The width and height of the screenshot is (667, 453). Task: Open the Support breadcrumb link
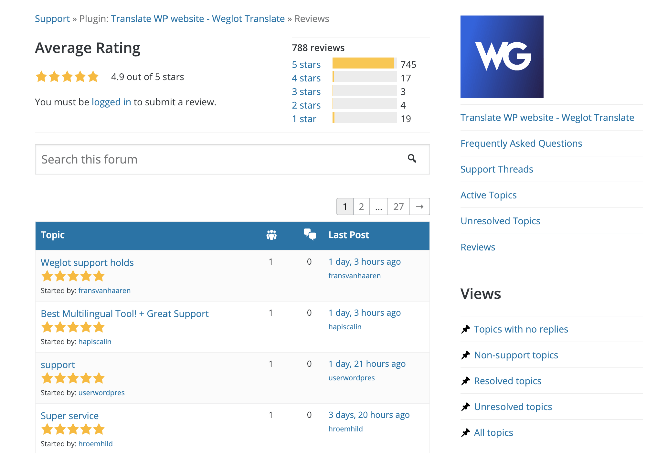click(x=52, y=19)
